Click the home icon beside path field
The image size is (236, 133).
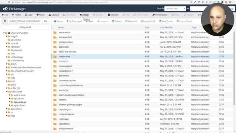pos(5,21)
